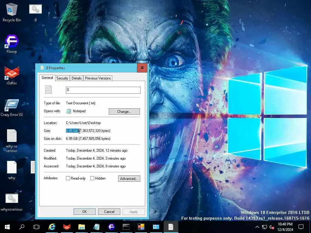Launch Internet Explorer from taskbar

(x=52, y=227)
